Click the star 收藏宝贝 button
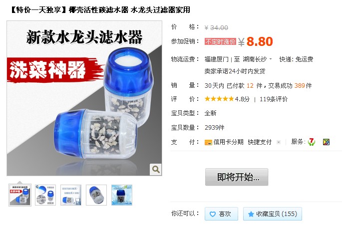 [x=273, y=214]
